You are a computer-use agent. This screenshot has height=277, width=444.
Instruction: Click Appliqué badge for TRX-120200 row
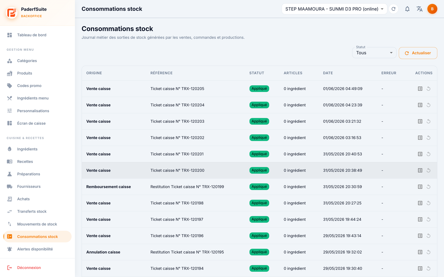(259, 170)
